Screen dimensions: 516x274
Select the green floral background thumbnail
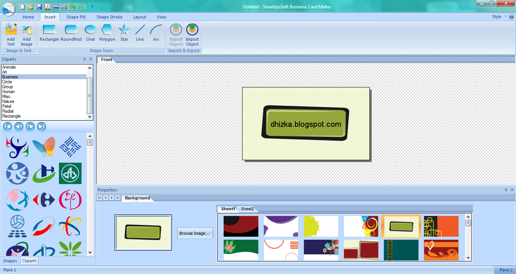click(x=241, y=250)
